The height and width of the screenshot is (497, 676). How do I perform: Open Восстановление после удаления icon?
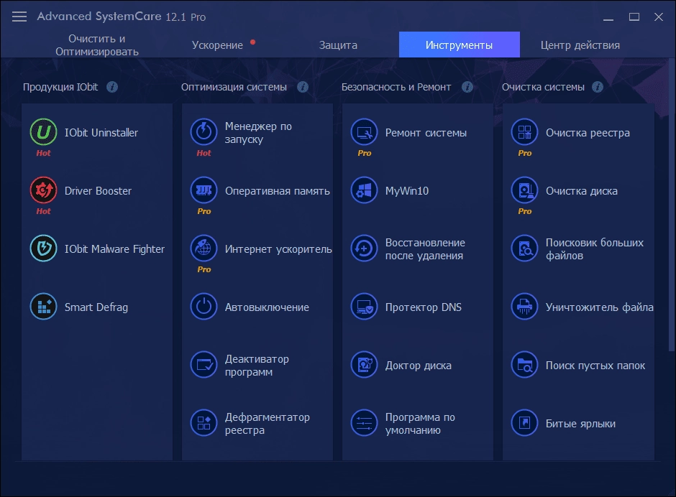click(365, 248)
